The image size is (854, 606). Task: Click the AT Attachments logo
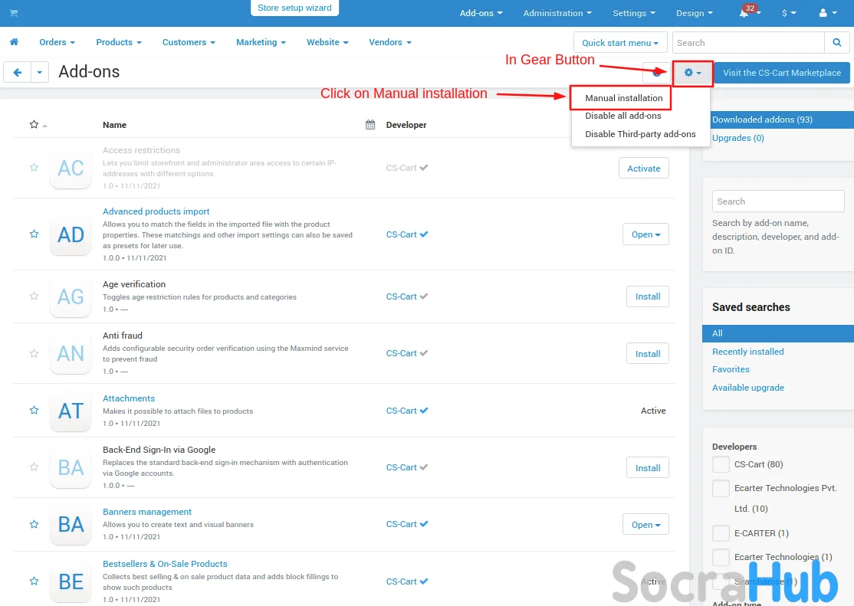[x=71, y=411]
